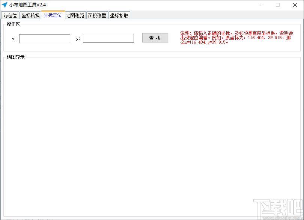This screenshot has width=304, height=220.
Task: Click the app logo icon in title bar
Action: pos(5,5)
